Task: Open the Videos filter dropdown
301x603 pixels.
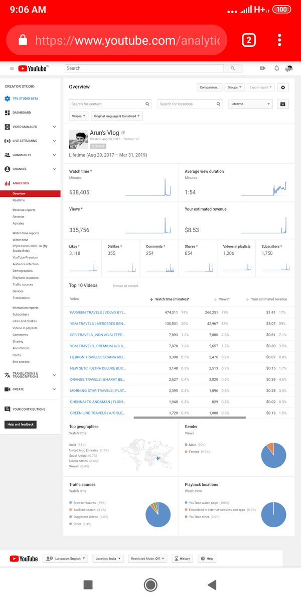Action: pos(78,116)
